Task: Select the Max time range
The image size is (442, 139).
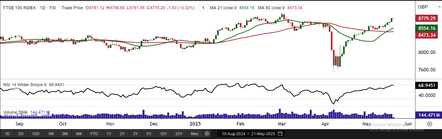Action: (194, 134)
